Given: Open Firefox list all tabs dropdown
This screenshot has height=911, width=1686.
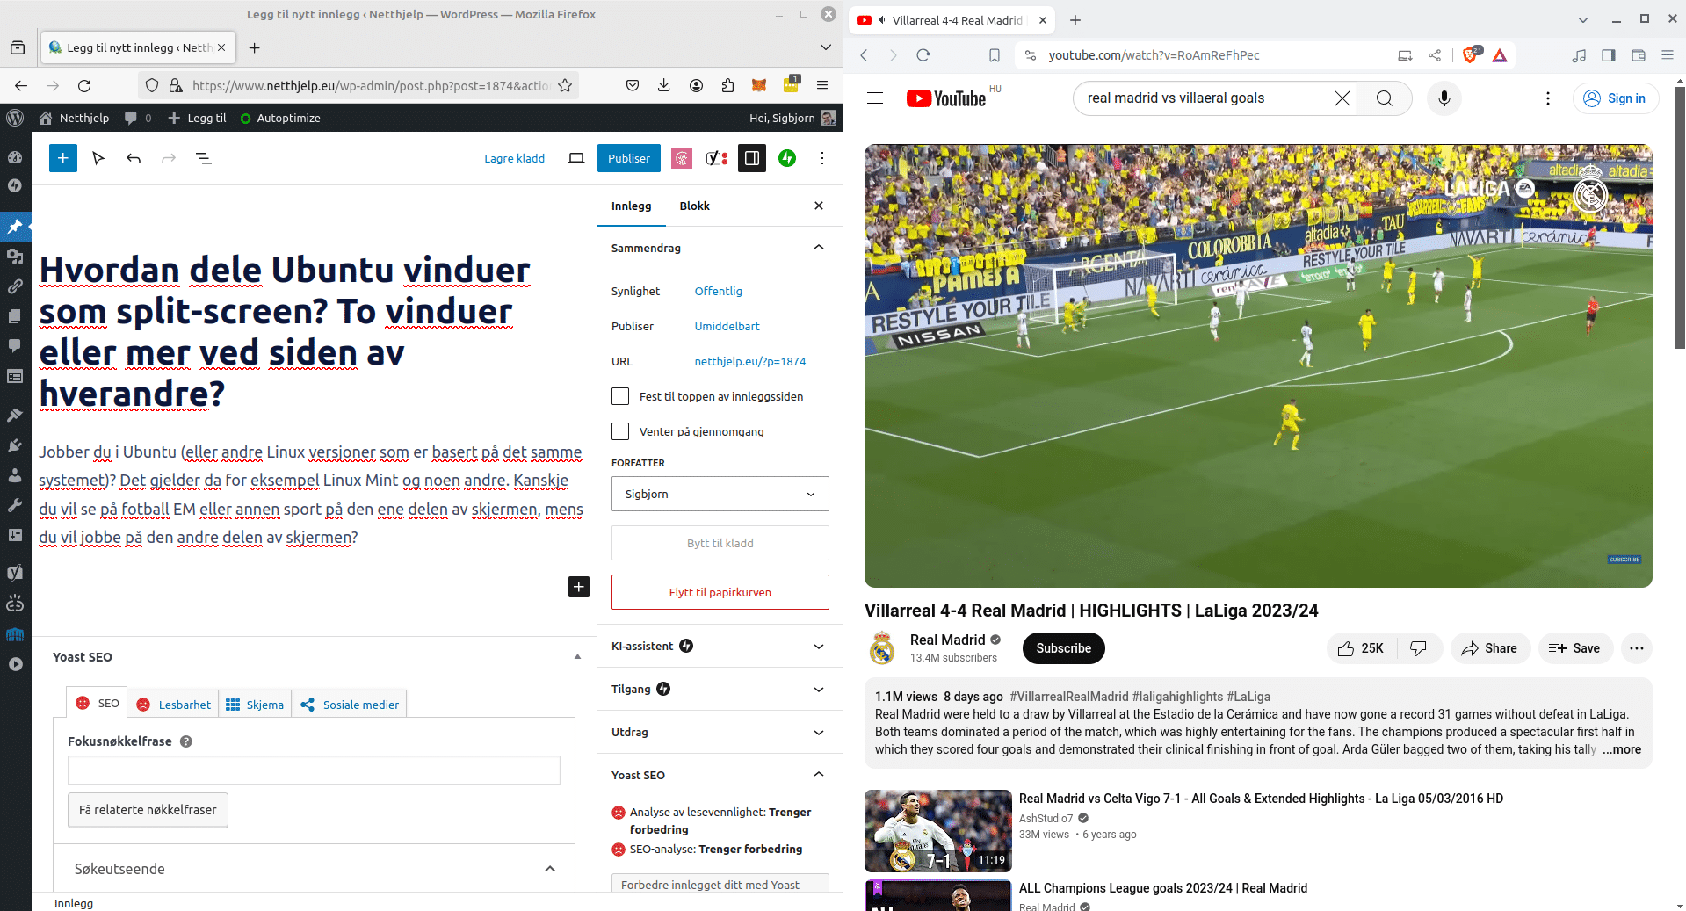Looking at the screenshot, I should click(x=826, y=47).
